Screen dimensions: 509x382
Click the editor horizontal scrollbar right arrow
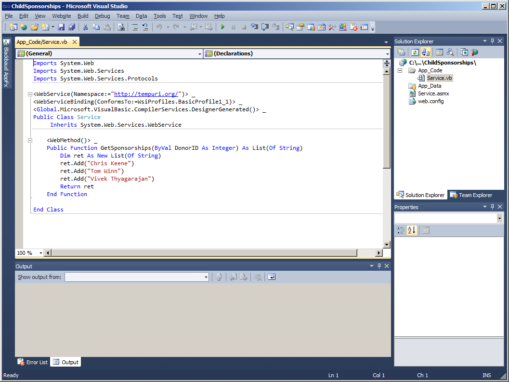point(379,253)
